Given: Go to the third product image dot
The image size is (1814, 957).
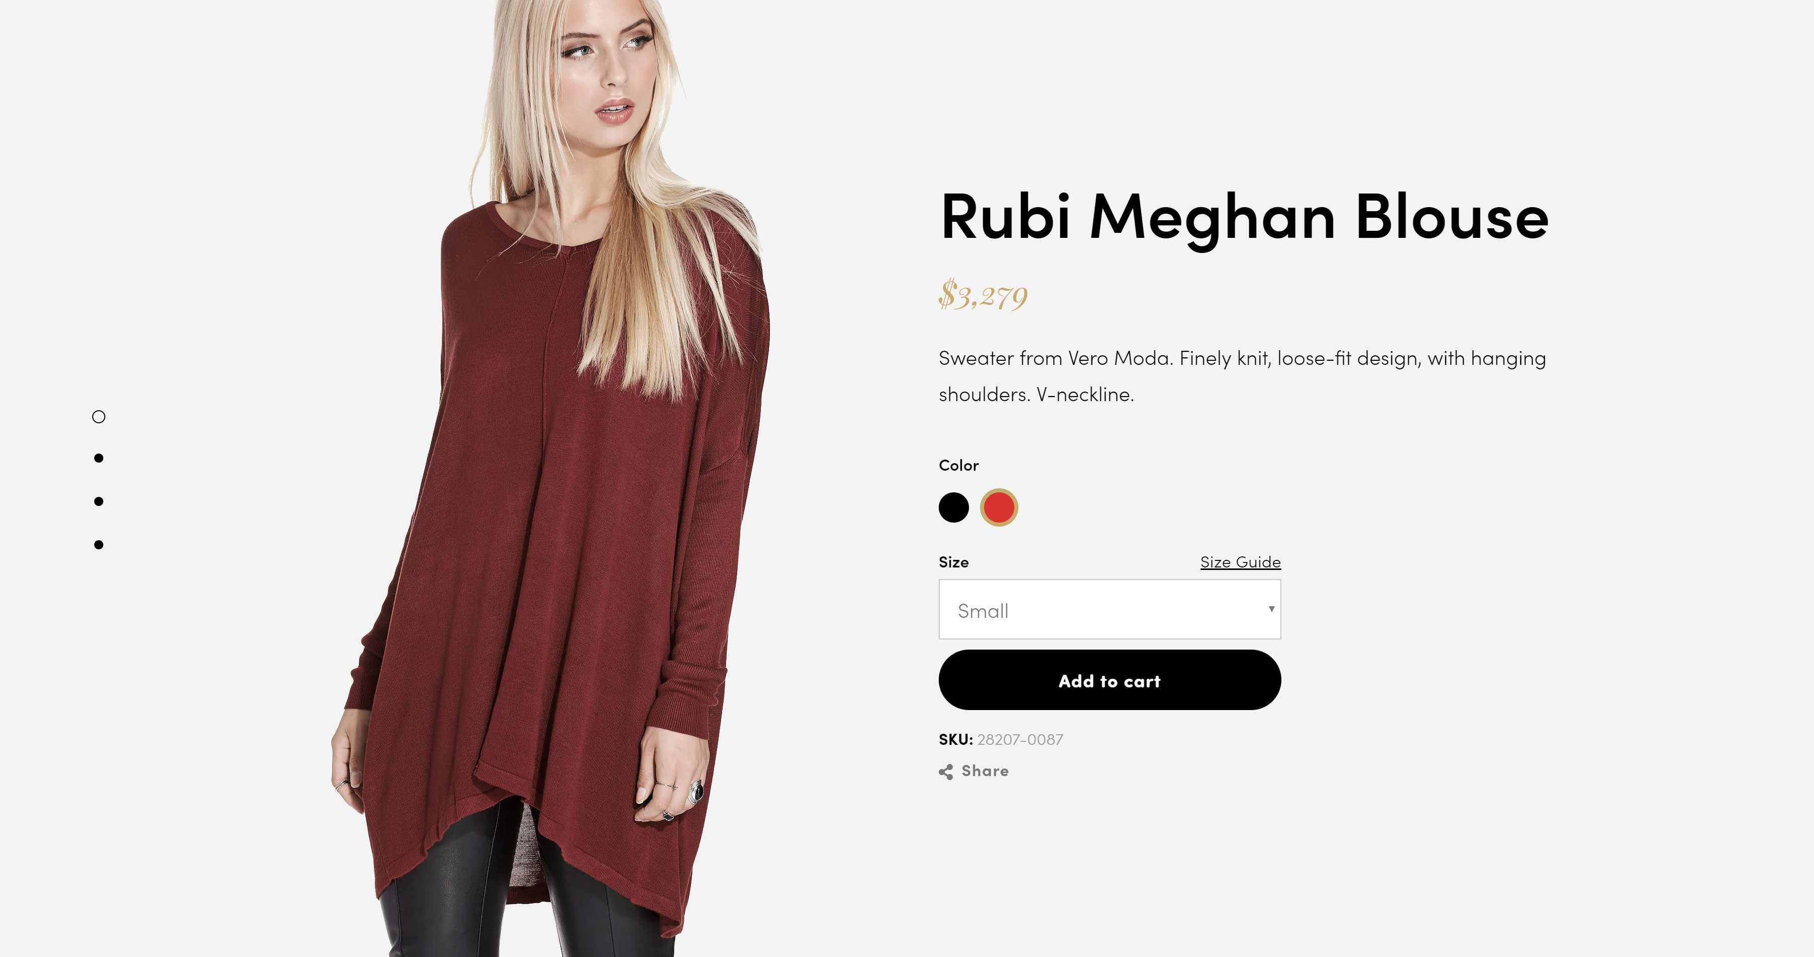Looking at the screenshot, I should tap(99, 501).
